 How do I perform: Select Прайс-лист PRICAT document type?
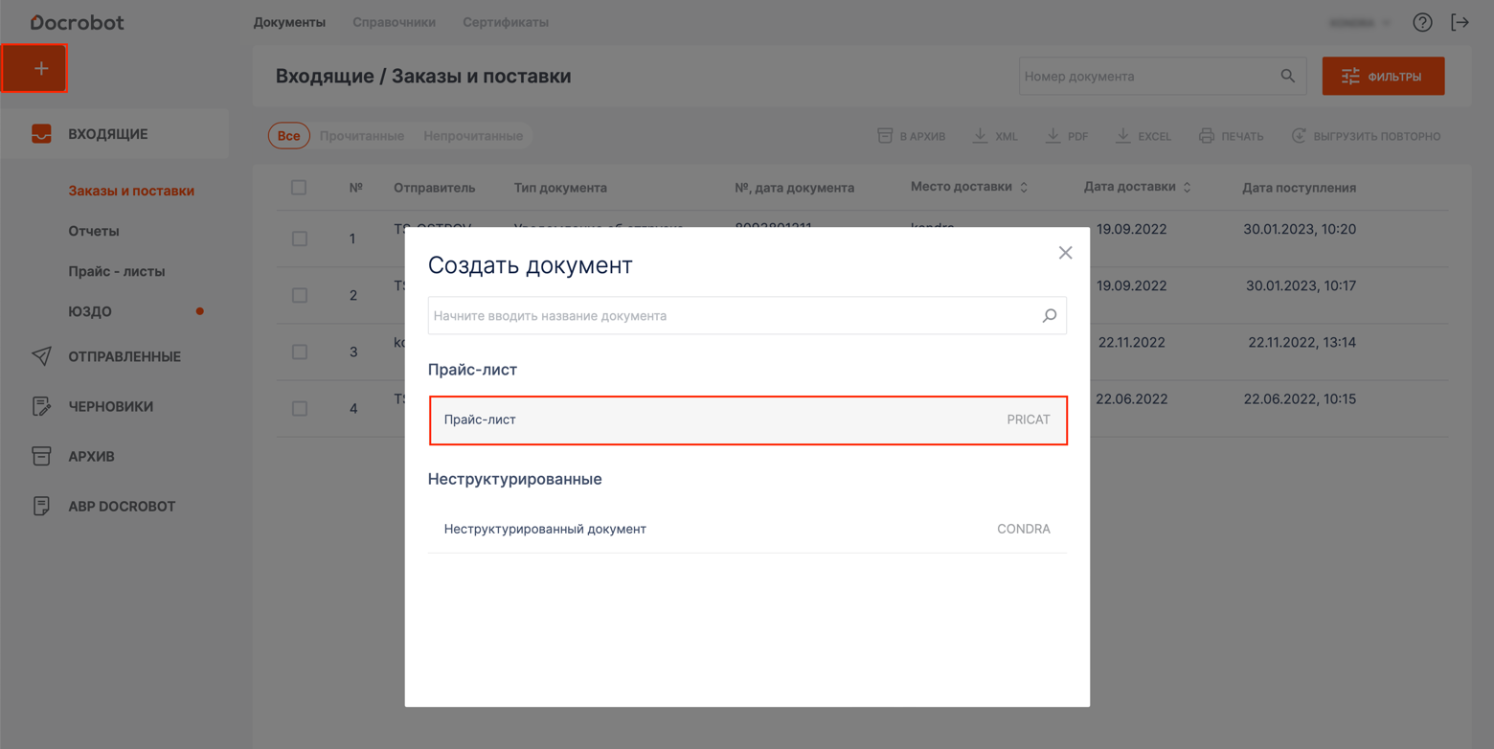(747, 420)
